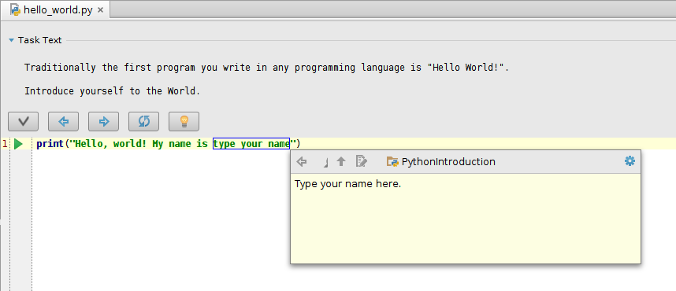Click the 'Type your name here.' hint text
Screen dimensions: 676x291
(x=348, y=184)
